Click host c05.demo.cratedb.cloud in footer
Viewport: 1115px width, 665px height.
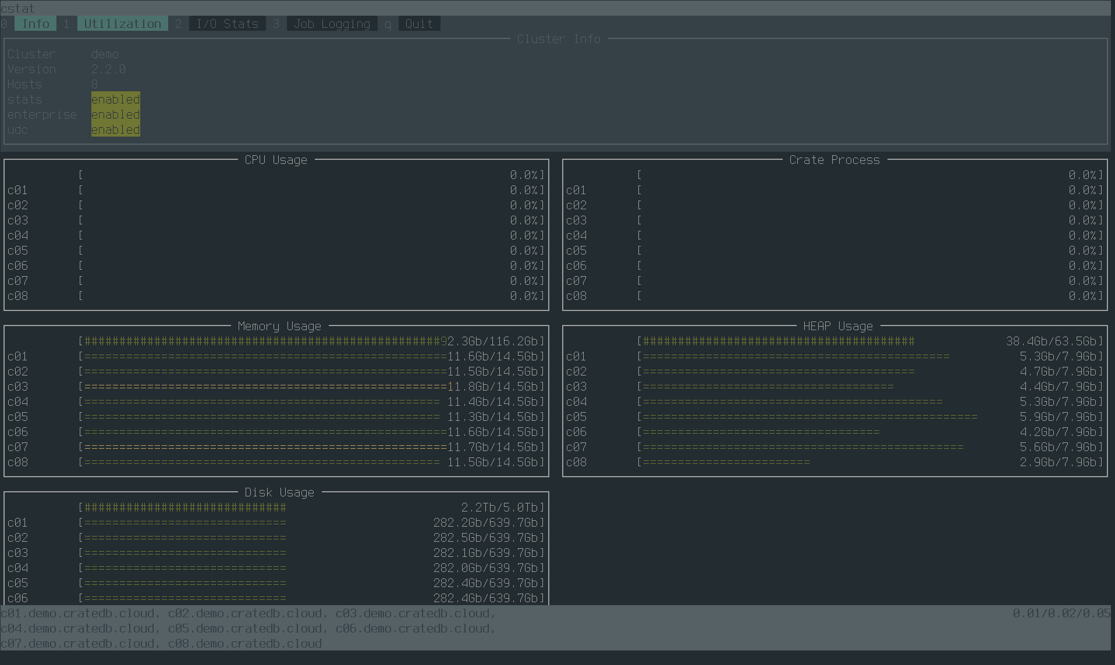244,628
